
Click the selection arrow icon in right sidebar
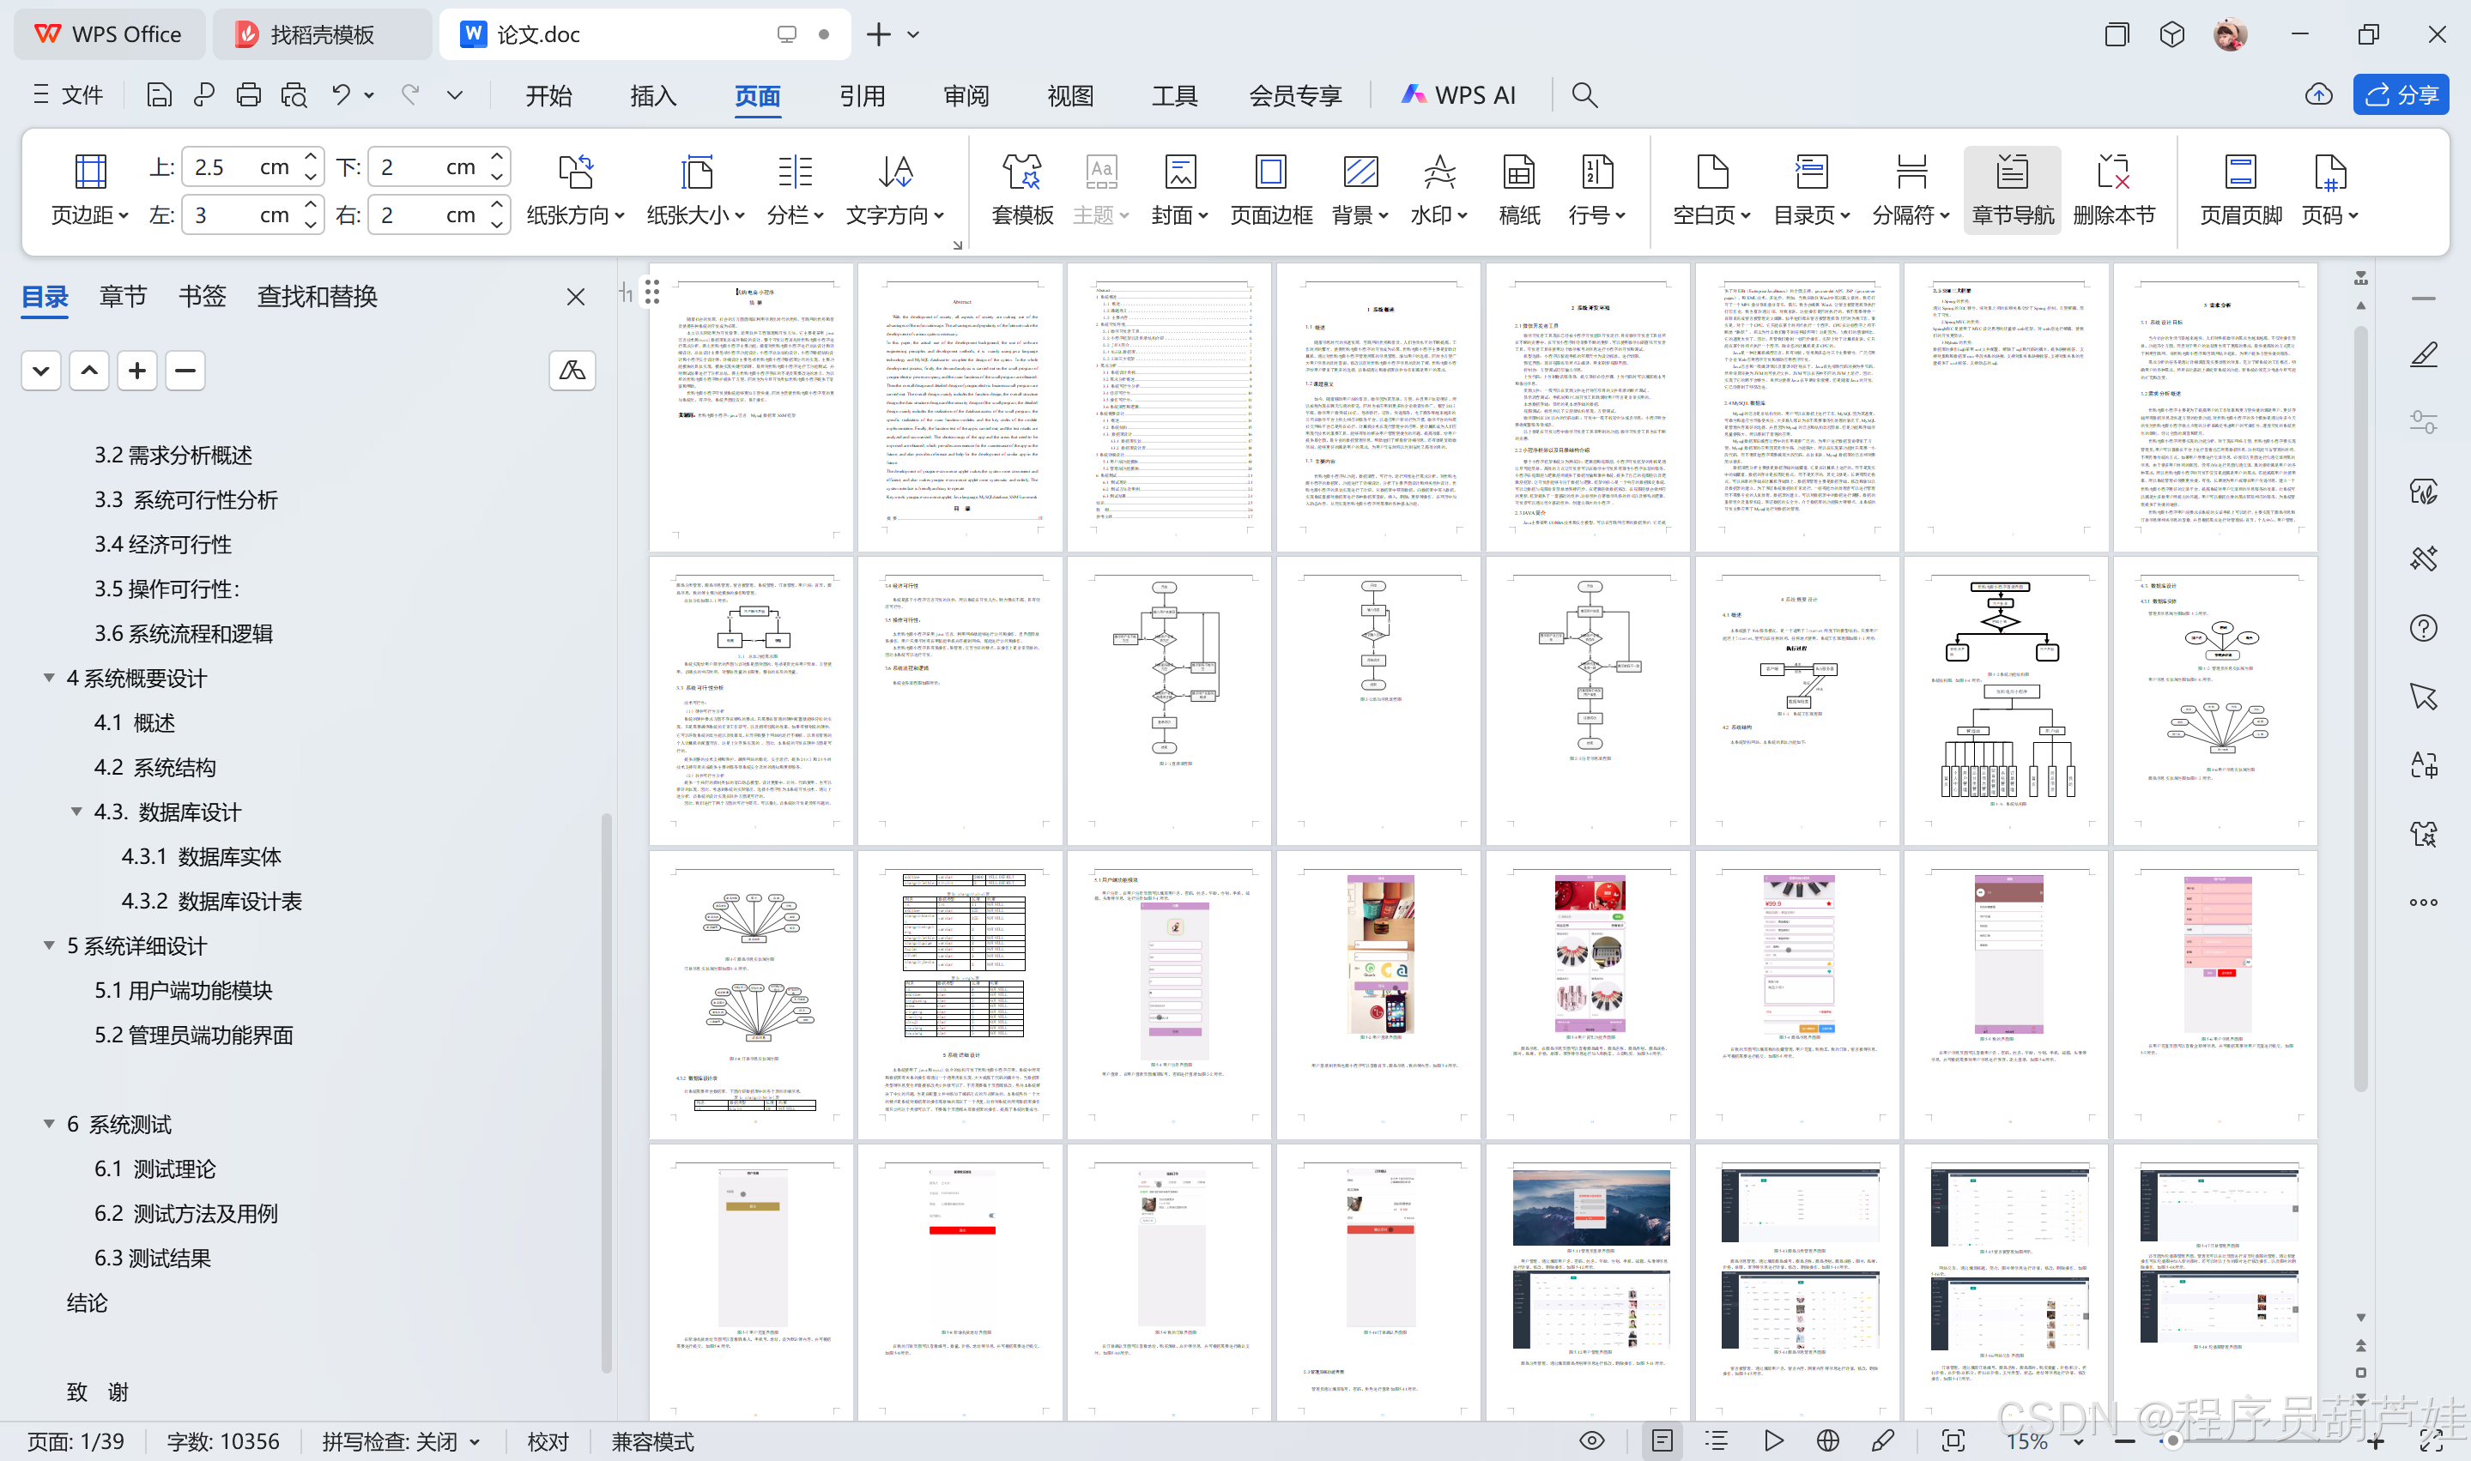point(2423,697)
